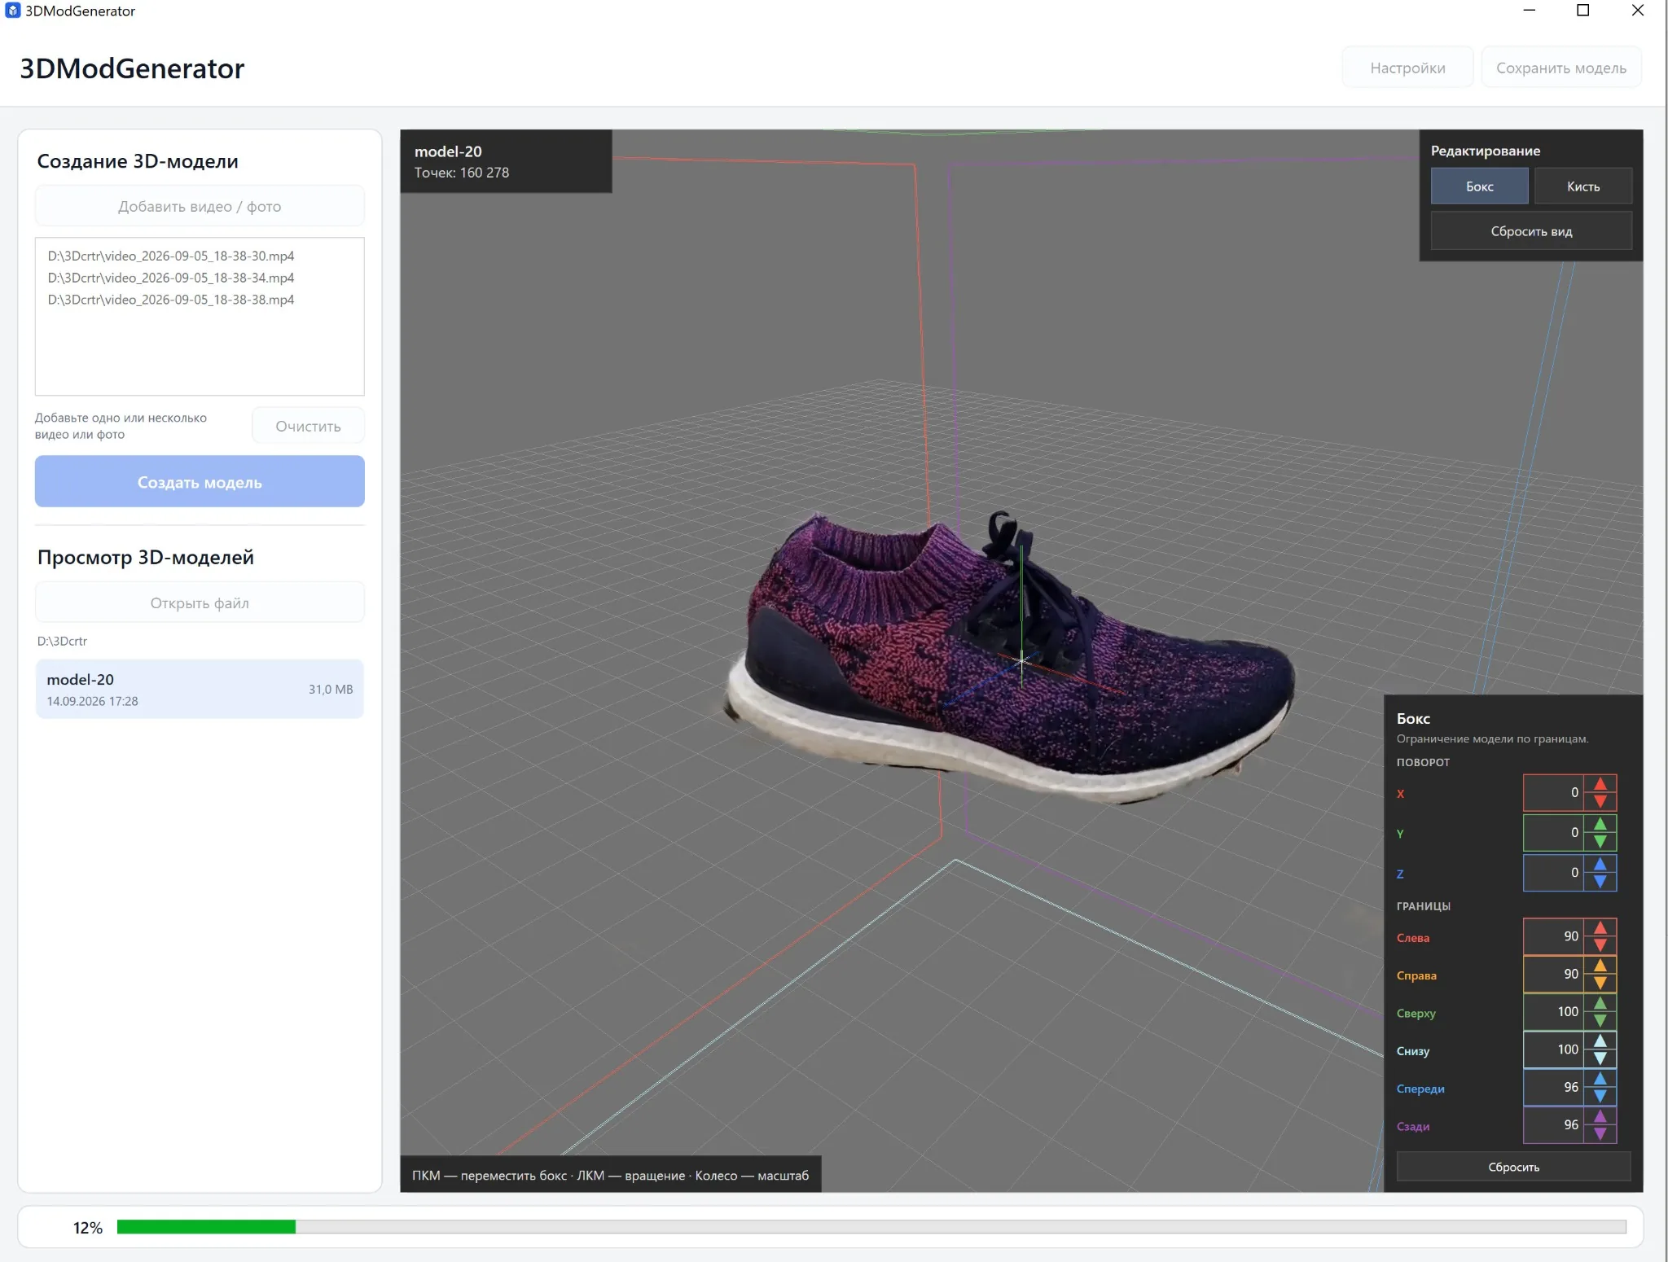This screenshot has height=1262, width=1668.
Task: Decrease Сверху boundary using down arrow
Action: click(x=1600, y=1020)
